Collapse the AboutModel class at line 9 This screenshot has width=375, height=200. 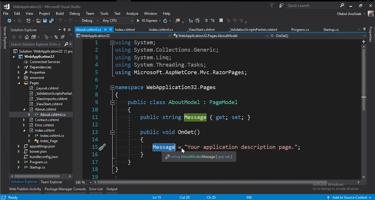112,103
